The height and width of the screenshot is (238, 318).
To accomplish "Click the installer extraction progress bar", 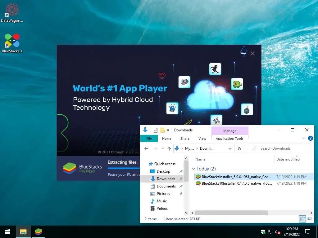I will [x=124, y=168].
